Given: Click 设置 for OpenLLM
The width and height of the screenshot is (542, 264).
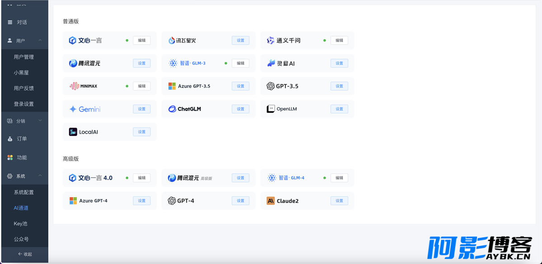Looking at the screenshot, I should [339, 109].
